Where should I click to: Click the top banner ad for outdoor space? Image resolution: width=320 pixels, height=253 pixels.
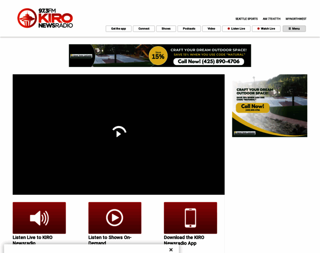[160, 56]
